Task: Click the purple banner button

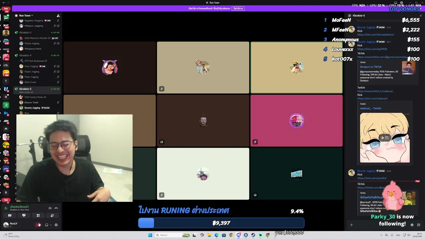Action: point(238,8)
